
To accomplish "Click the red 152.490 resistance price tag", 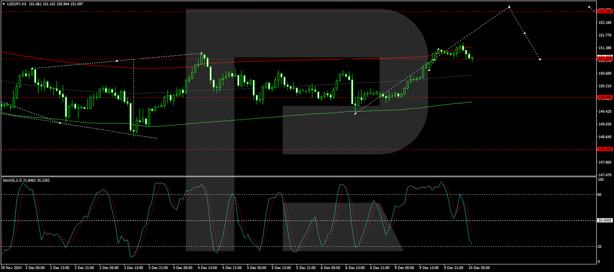I will click(604, 12).
